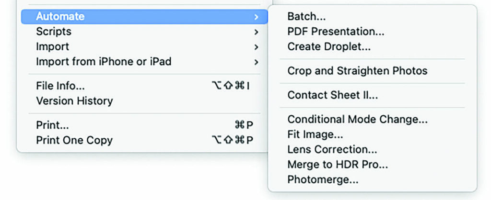This screenshot has width=491, height=200.
Task: Open Fit Image... command
Action: [x=315, y=134]
